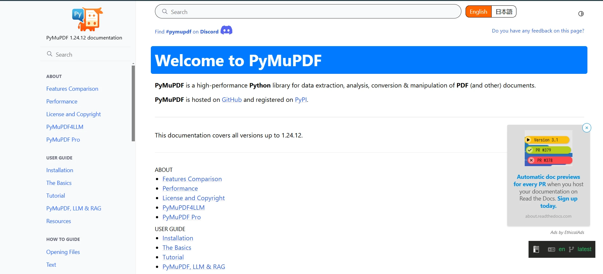Screen dimensions: 603x274
Task: Focus the top Search field
Action: click(308, 11)
